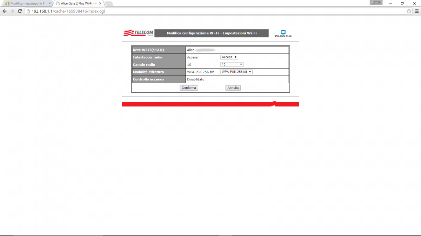This screenshot has width=421, height=236.
Task: Close the Modifica messaggio tab
Action: click(50, 3)
